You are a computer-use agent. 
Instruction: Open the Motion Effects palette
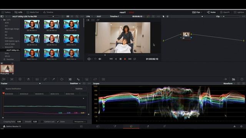(37, 79)
